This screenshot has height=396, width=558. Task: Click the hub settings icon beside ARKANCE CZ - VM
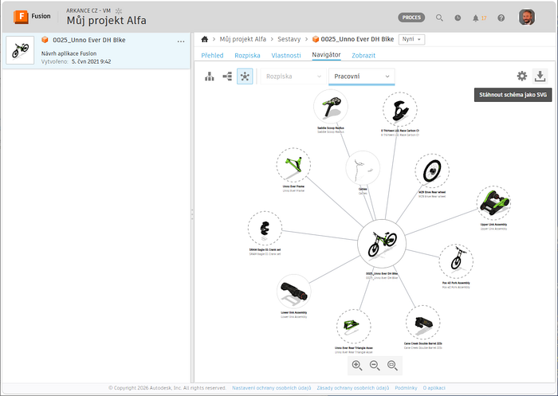[x=119, y=11]
